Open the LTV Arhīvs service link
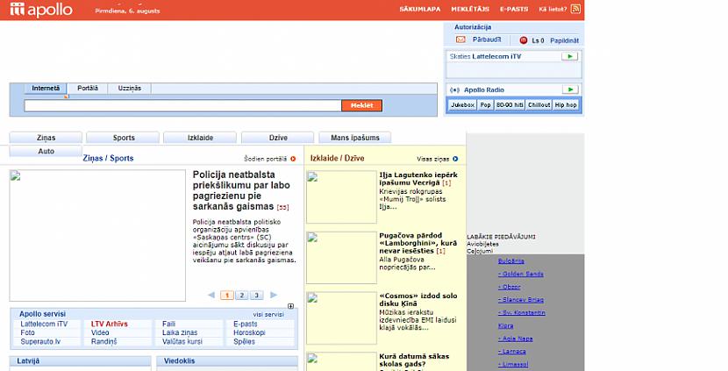This screenshot has width=728, height=371. tap(109, 324)
